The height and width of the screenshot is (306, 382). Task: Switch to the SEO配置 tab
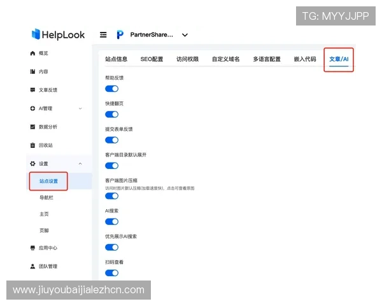pyautogui.click(x=152, y=59)
